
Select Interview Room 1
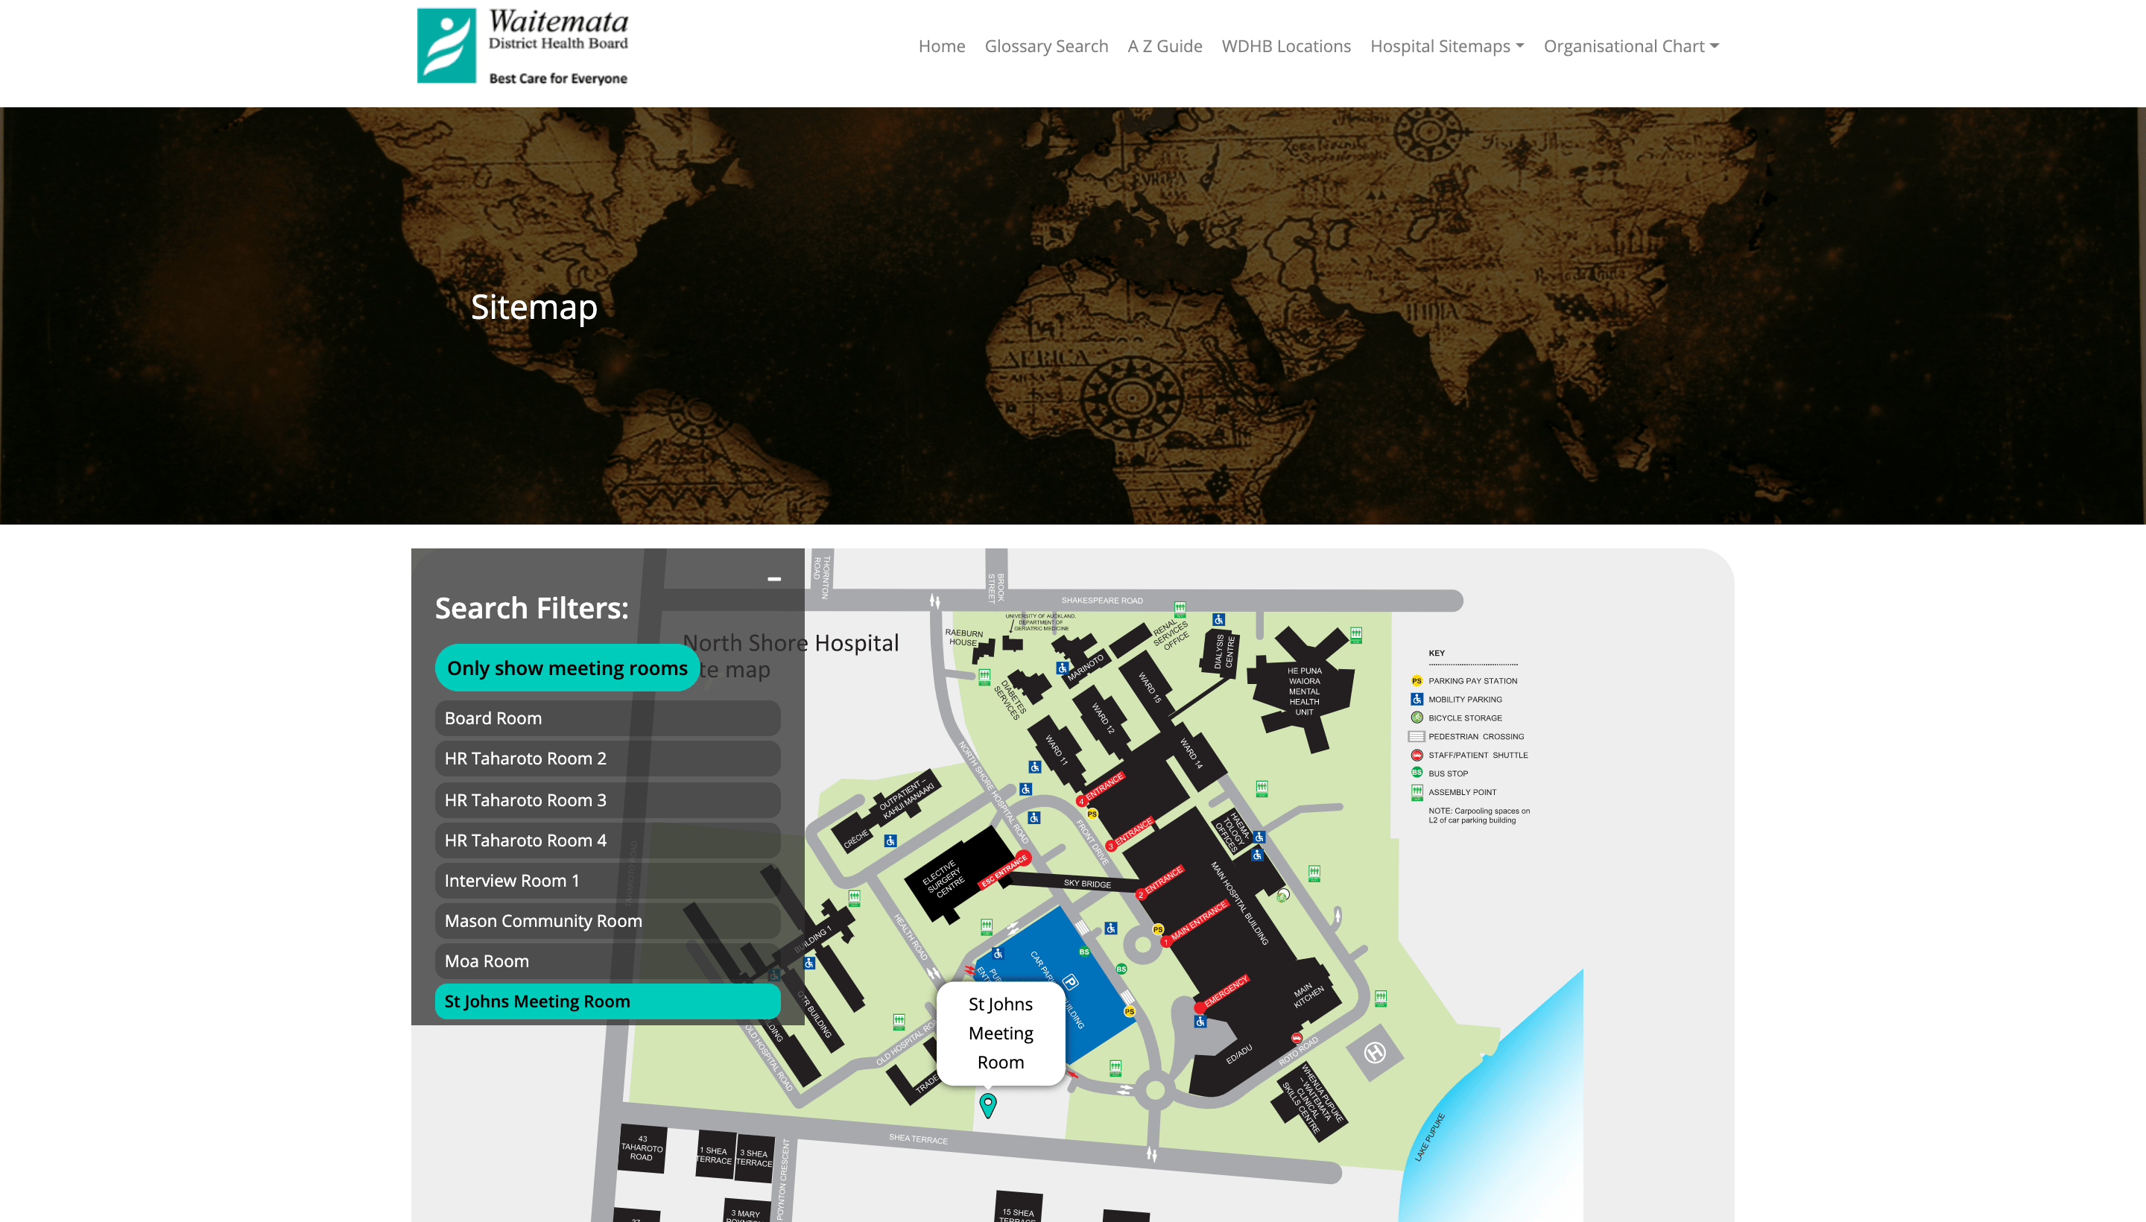tap(607, 881)
